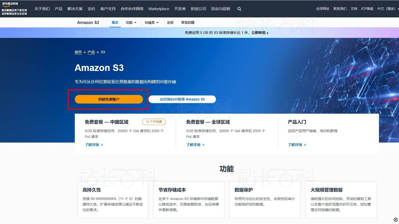Click the 节省存储成本 feature card
Viewport: 399px width, 224px height.
pos(189,200)
